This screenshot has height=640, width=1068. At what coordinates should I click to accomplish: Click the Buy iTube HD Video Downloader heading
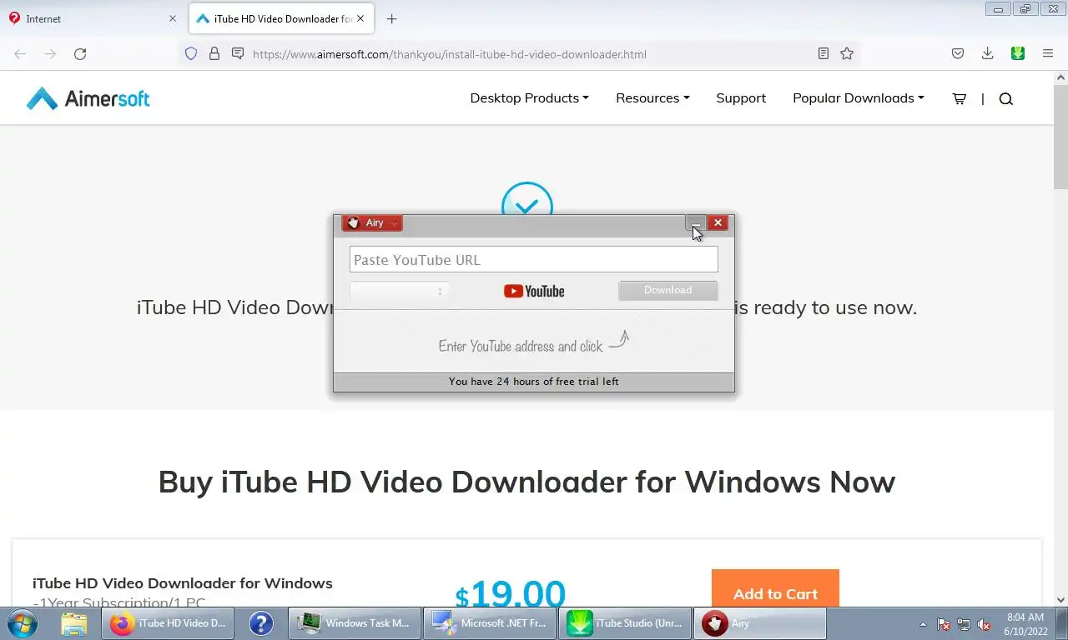coord(526,482)
